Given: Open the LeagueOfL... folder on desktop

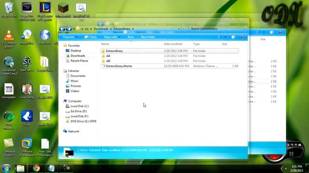Looking at the screenshot, I should pyautogui.click(x=45, y=64).
